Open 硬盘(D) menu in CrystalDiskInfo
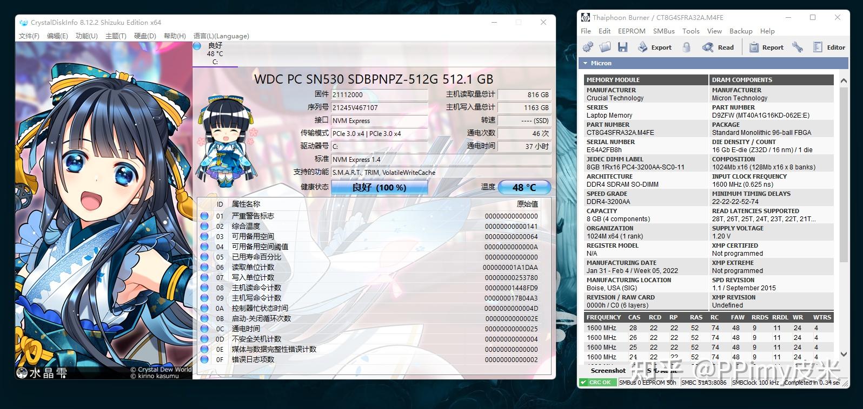The image size is (863, 409). point(145,36)
